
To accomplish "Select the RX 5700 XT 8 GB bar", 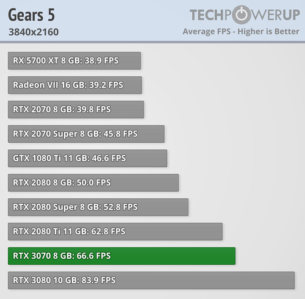I will [x=74, y=60].
